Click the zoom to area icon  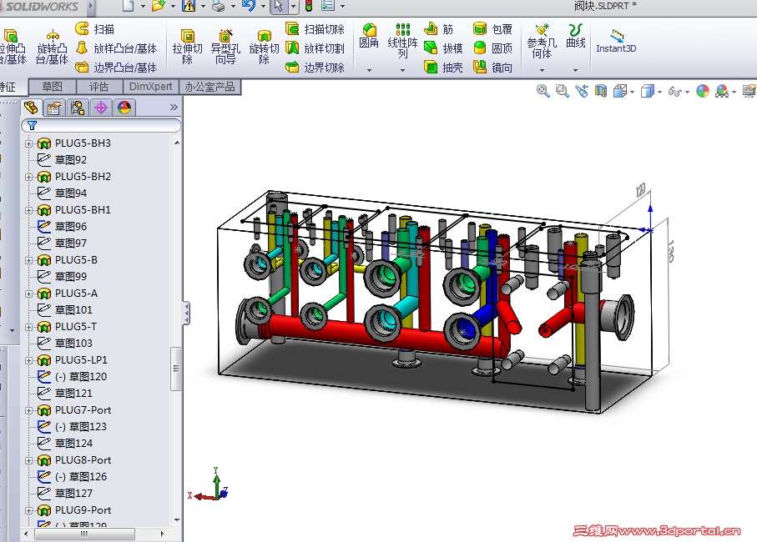click(x=562, y=91)
